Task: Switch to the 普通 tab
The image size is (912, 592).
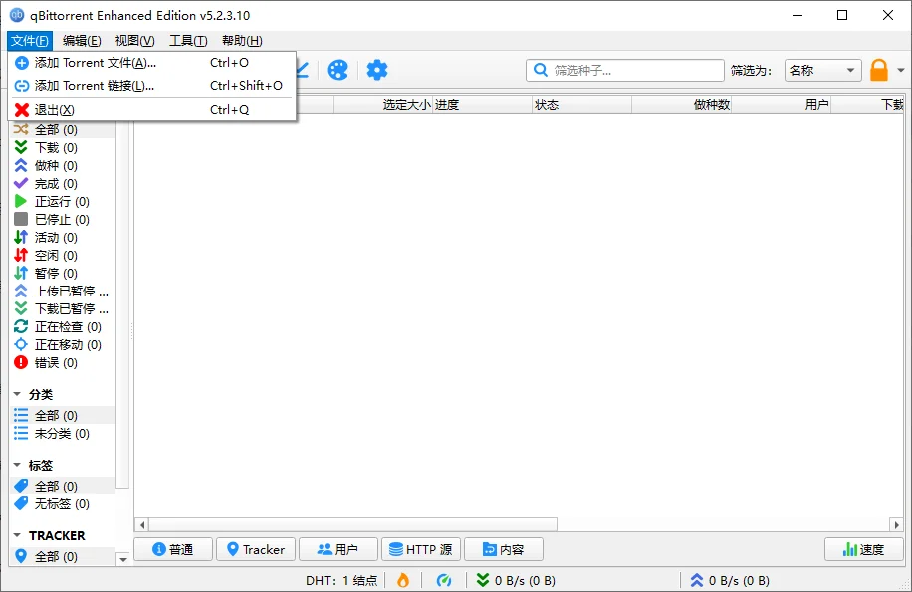Action: [173, 549]
